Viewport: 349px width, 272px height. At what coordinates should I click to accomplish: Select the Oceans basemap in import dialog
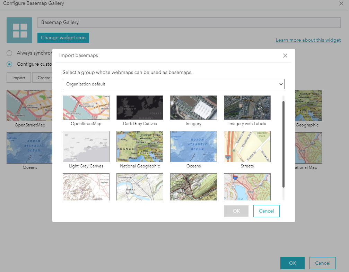pos(193,147)
